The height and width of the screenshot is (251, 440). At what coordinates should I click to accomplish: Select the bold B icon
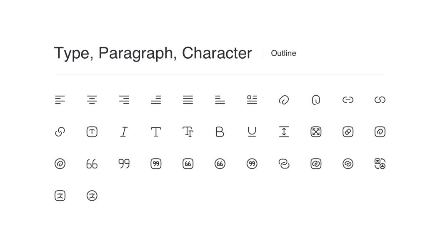(x=220, y=132)
